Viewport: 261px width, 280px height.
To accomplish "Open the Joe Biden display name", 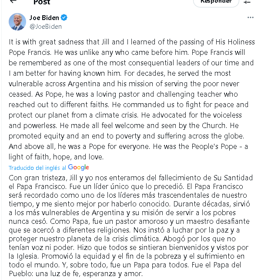I will 44,18.
